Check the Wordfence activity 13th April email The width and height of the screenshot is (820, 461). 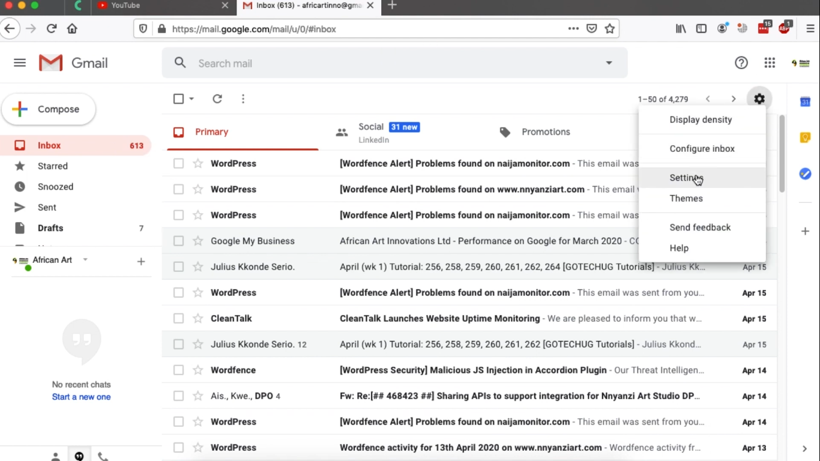pos(178,447)
